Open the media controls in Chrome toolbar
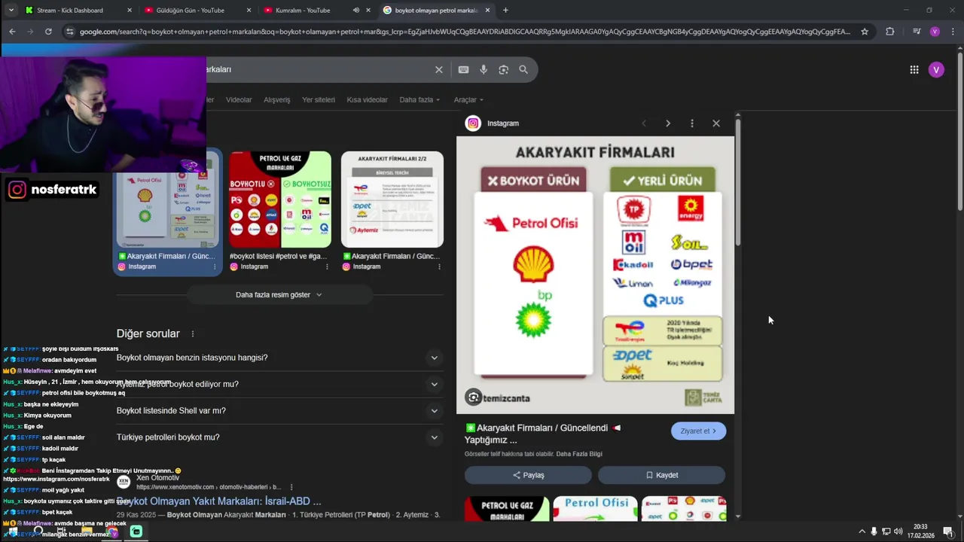This screenshot has width=964, height=542. coord(916,32)
